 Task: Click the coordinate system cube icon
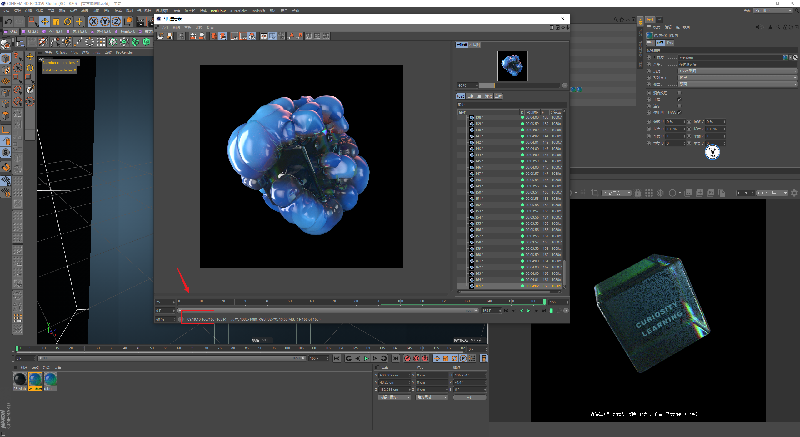tap(128, 22)
